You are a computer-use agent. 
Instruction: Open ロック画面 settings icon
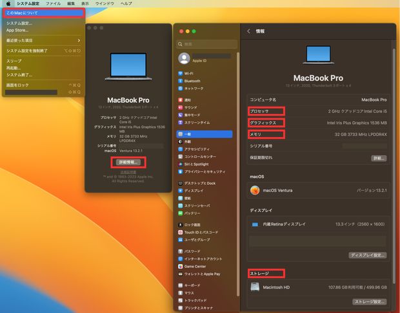(181, 225)
